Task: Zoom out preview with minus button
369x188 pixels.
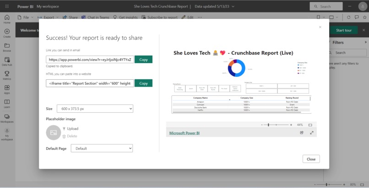Action: tap(262, 125)
